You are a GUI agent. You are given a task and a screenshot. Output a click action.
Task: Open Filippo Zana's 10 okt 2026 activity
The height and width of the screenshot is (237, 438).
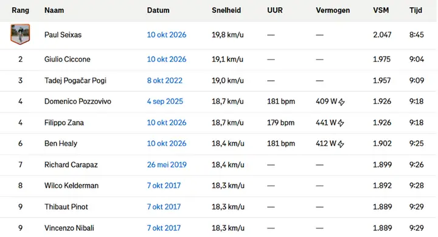pos(167,123)
